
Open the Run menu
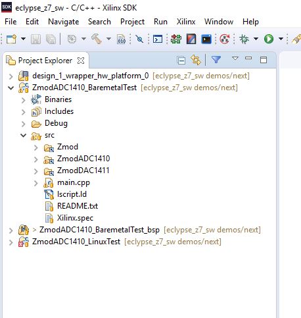pos(160,22)
